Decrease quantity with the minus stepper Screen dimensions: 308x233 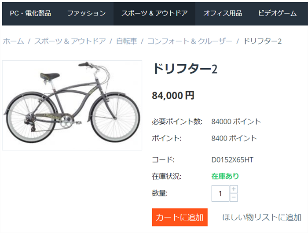click(x=234, y=197)
